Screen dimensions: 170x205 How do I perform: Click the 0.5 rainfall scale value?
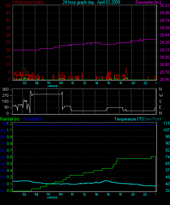10,164
